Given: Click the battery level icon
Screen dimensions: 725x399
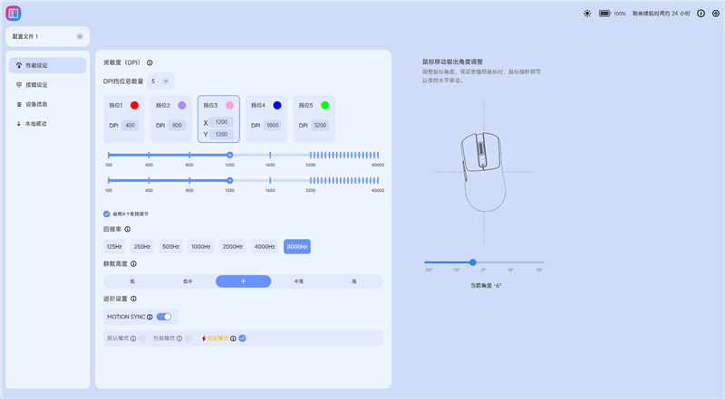Looking at the screenshot, I should pyautogui.click(x=604, y=14).
